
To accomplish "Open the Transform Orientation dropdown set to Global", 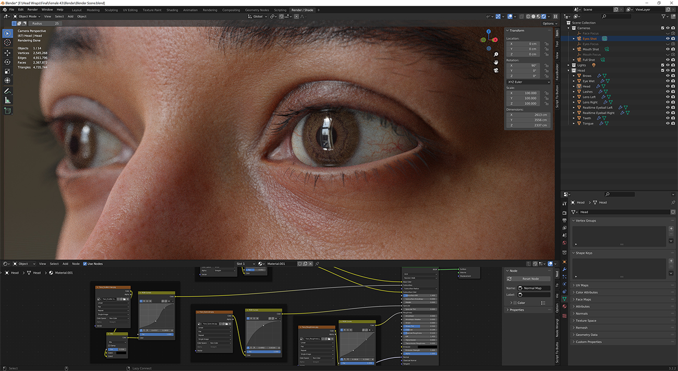I will click(x=257, y=16).
